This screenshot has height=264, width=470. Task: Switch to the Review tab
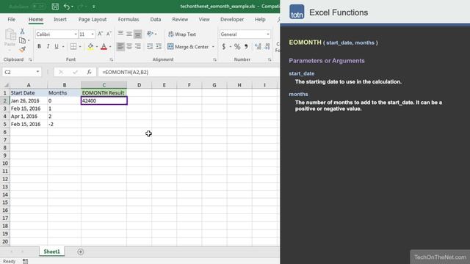180,20
